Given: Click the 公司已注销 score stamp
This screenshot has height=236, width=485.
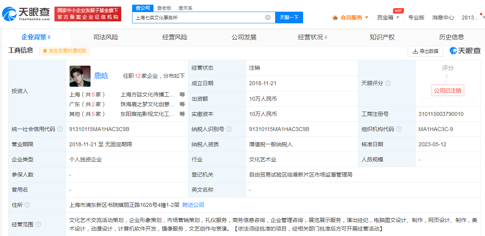Looking at the screenshot, I should [x=448, y=91].
